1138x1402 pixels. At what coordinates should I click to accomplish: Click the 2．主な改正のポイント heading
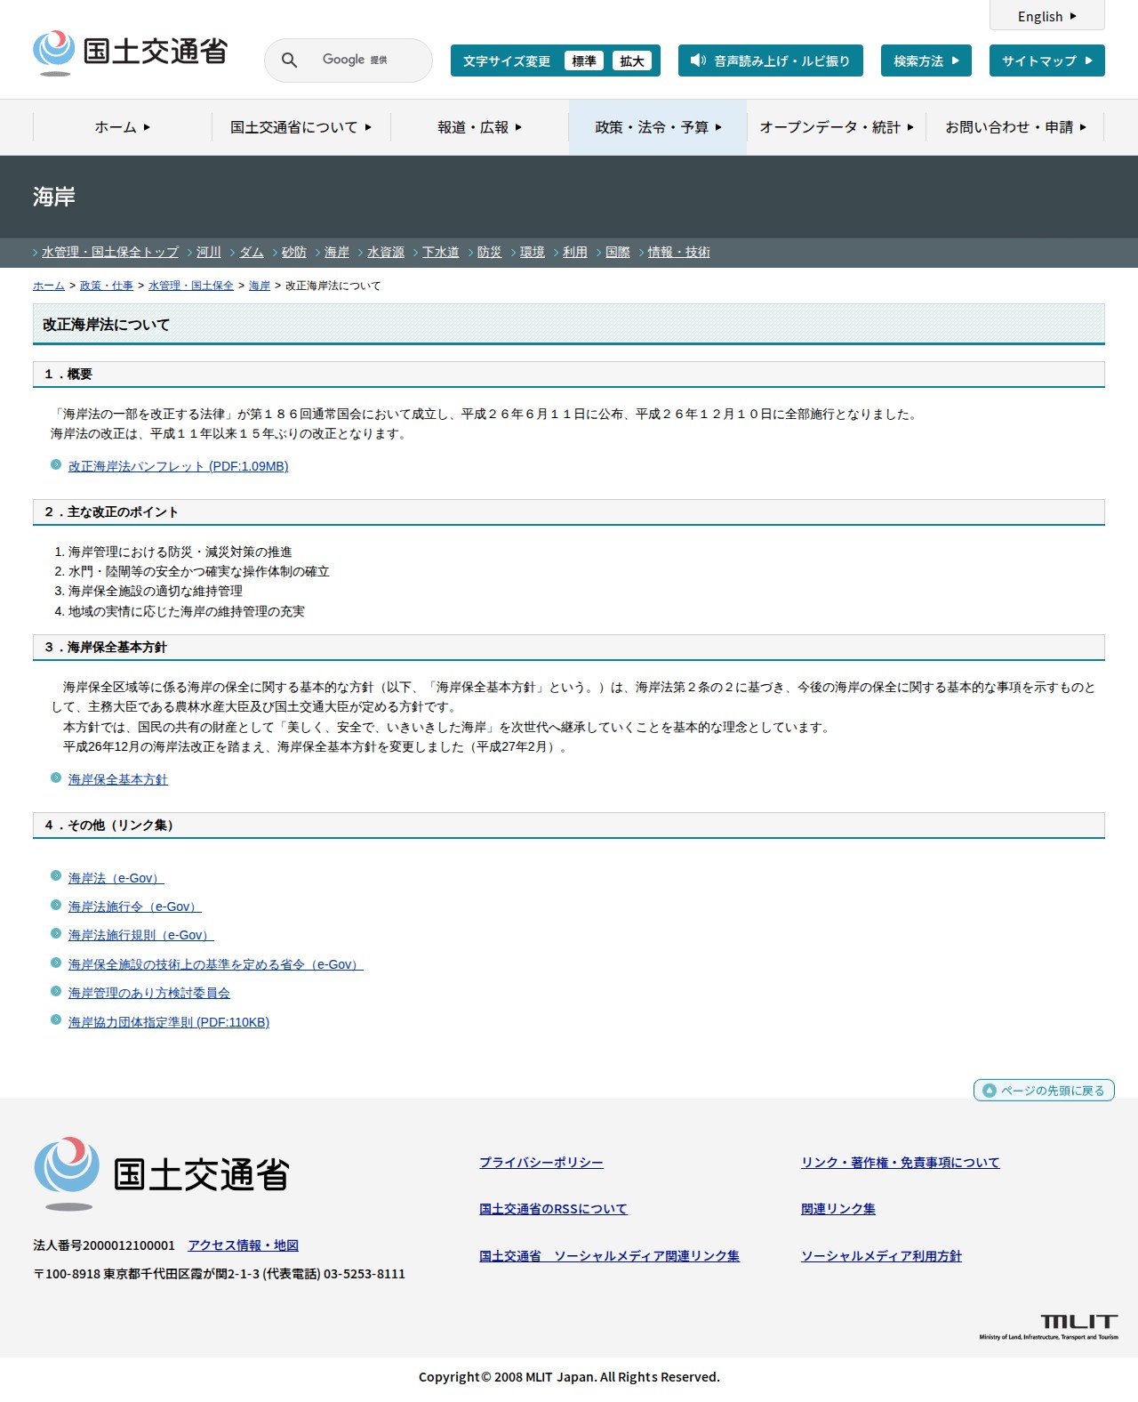click(569, 512)
